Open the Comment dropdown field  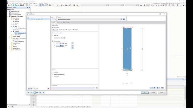pos(74,88)
